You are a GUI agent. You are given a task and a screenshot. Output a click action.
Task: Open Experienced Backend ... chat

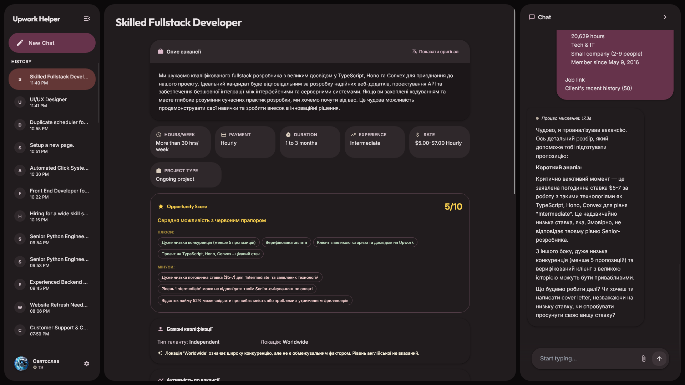coord(52,284)
